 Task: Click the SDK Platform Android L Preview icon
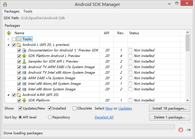coord(24,56)
